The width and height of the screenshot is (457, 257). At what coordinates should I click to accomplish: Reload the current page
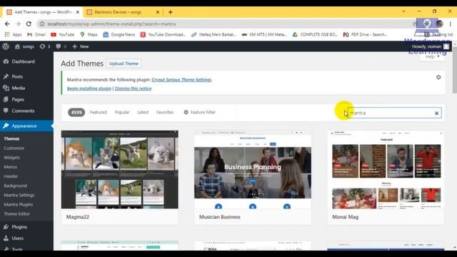[x=29, y=24]
